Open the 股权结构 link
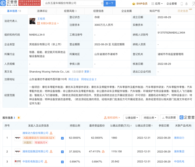 click(x=112, y=118)
